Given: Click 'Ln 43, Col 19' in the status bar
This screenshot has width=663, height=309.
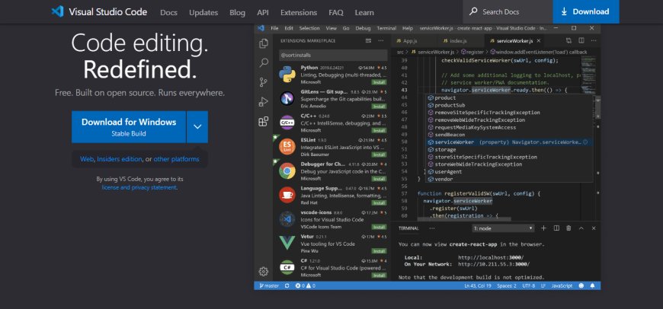Looking at the screenshot, I should pyautogui.click(x=478, y=285).
